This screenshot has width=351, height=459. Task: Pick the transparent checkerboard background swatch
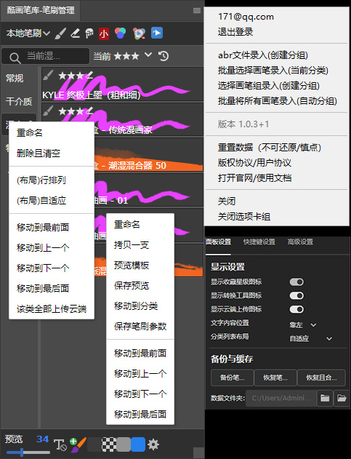tap(108, 444)
